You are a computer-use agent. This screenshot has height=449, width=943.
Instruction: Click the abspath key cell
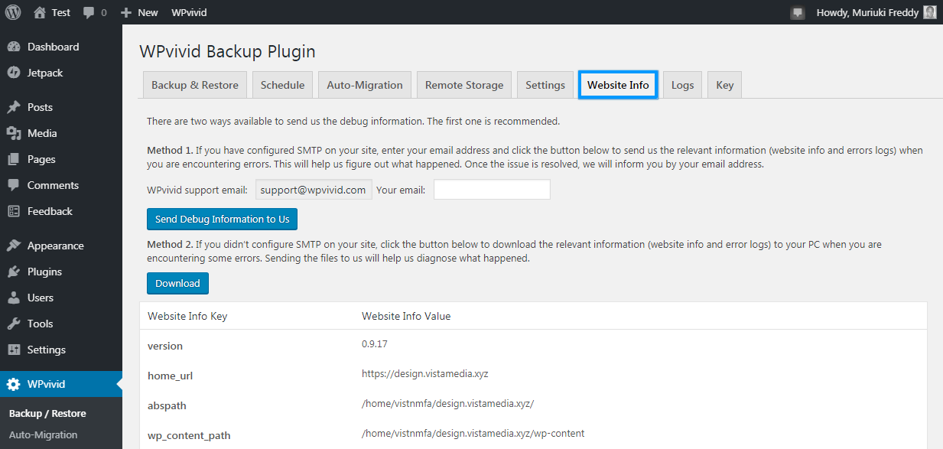click(167, 405)
